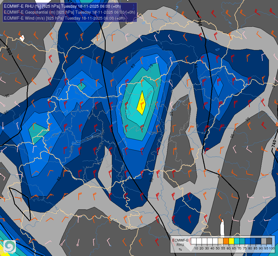278x256 pixels.
Task: Select the ECMWF-E Wind (m/s) title line
Action: tap(64, 18)
